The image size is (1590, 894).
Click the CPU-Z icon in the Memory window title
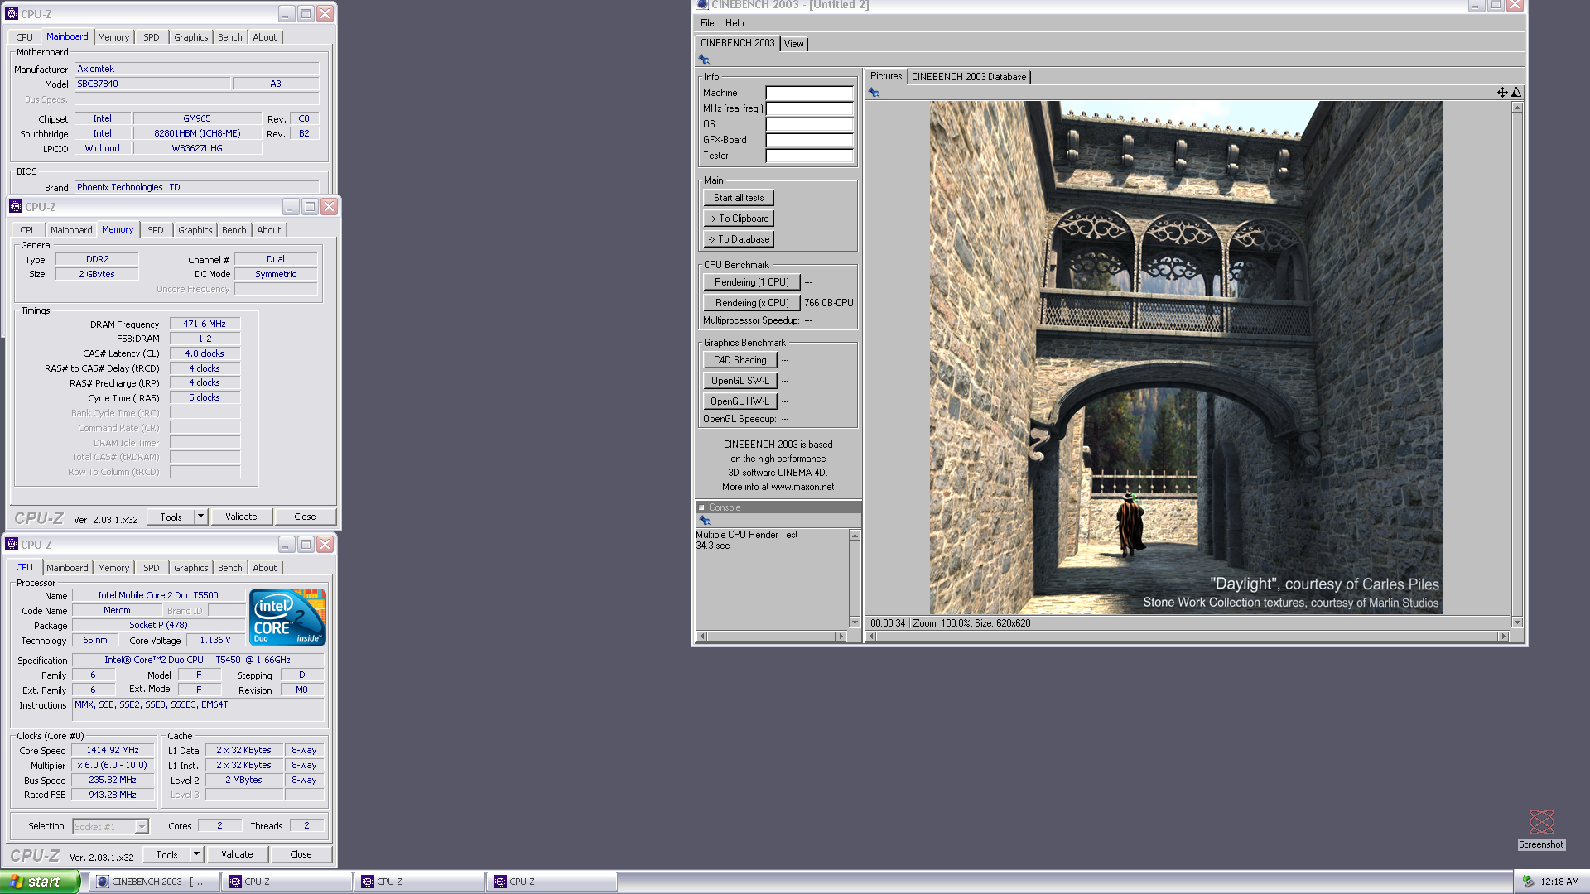pos(16,207)
